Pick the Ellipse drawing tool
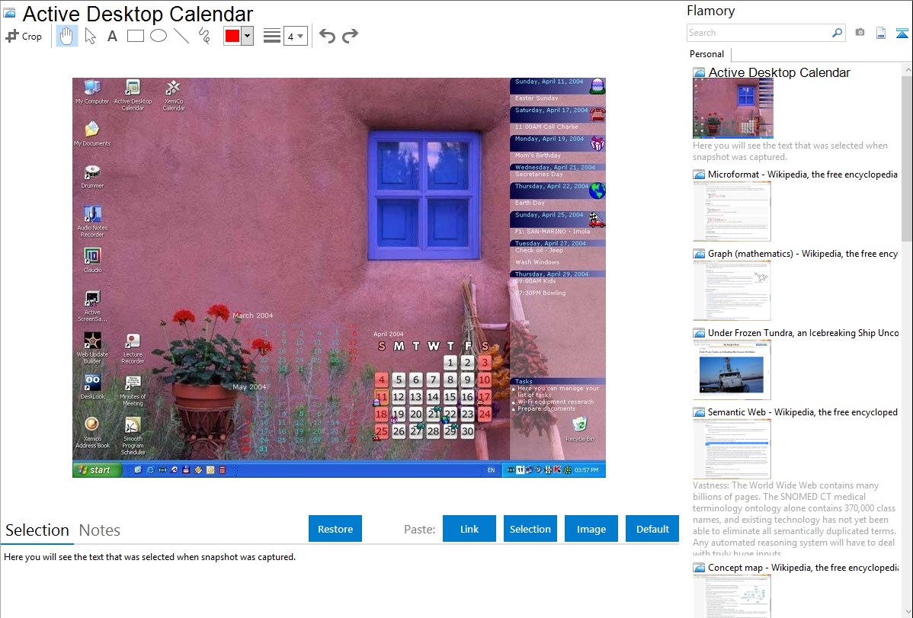This screenshot has height=618, width=913. point(159,36)
